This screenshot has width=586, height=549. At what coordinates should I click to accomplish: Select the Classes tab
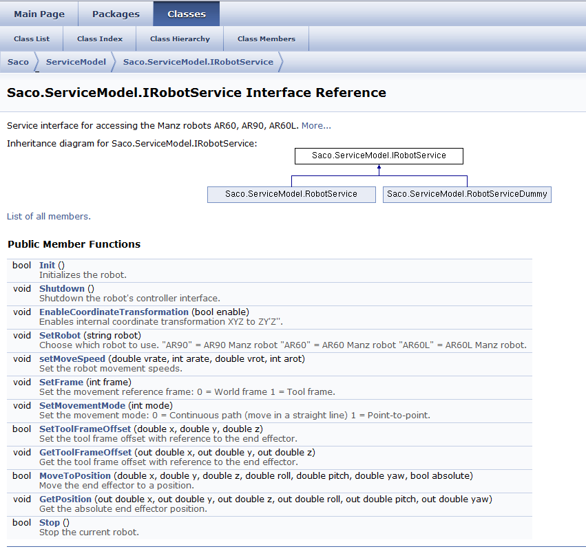187,14
